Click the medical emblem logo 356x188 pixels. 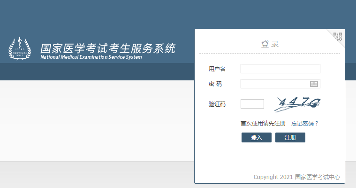pyautogui.click(x=19, y=48)
